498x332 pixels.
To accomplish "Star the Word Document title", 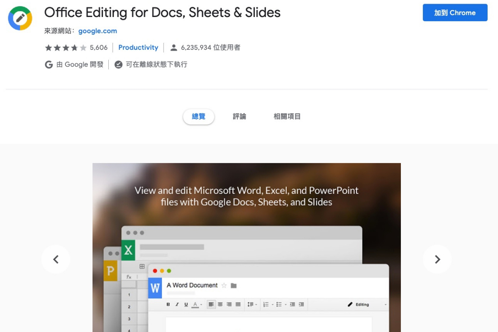I will (224, 286).
